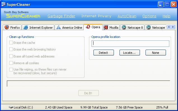This screenshot has height=111, width=178.
Task: Click the Local Disk (C:) drive icon
Action: 11,107
